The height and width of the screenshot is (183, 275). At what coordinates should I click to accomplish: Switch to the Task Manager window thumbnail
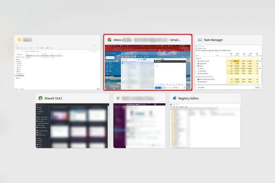(x=228, y=62)
